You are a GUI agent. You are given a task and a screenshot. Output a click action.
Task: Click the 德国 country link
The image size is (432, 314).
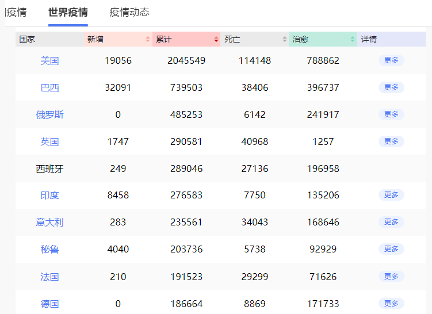tap(49, 304)
